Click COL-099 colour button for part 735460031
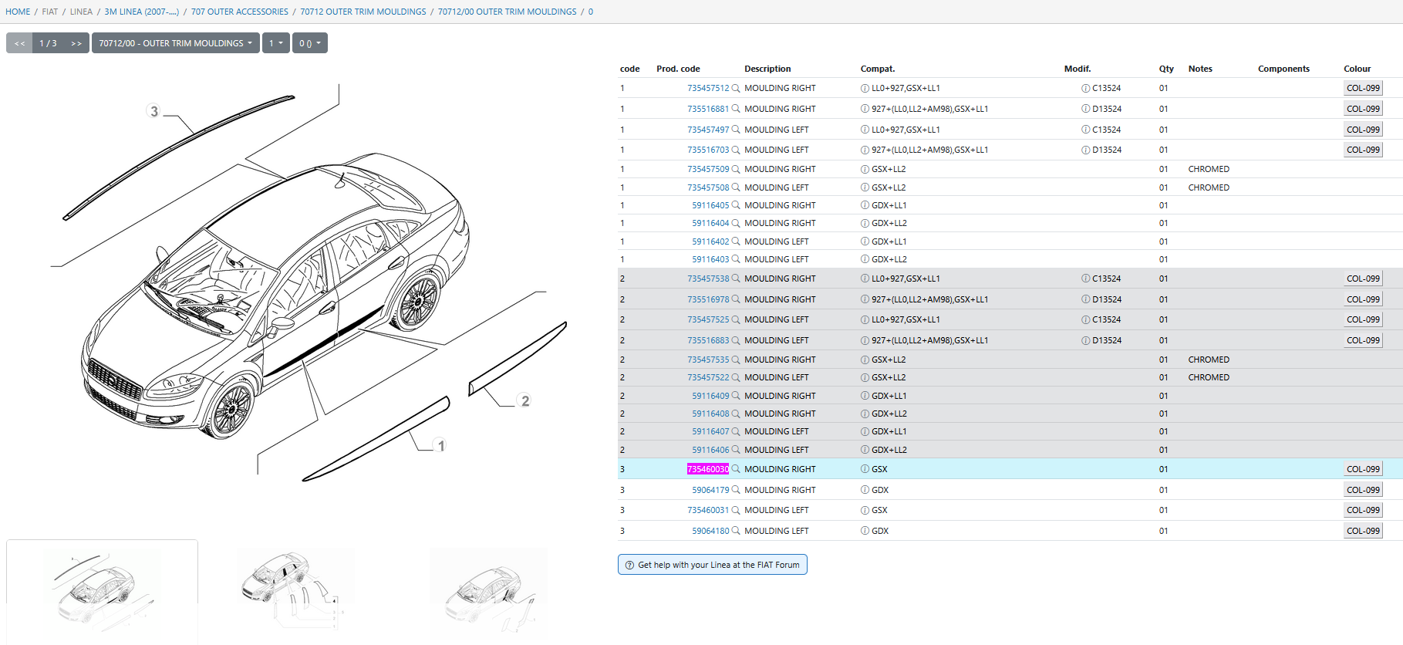Viewport: 1403px width, 645px height. pyautogui.click(x=1362, y=510)
